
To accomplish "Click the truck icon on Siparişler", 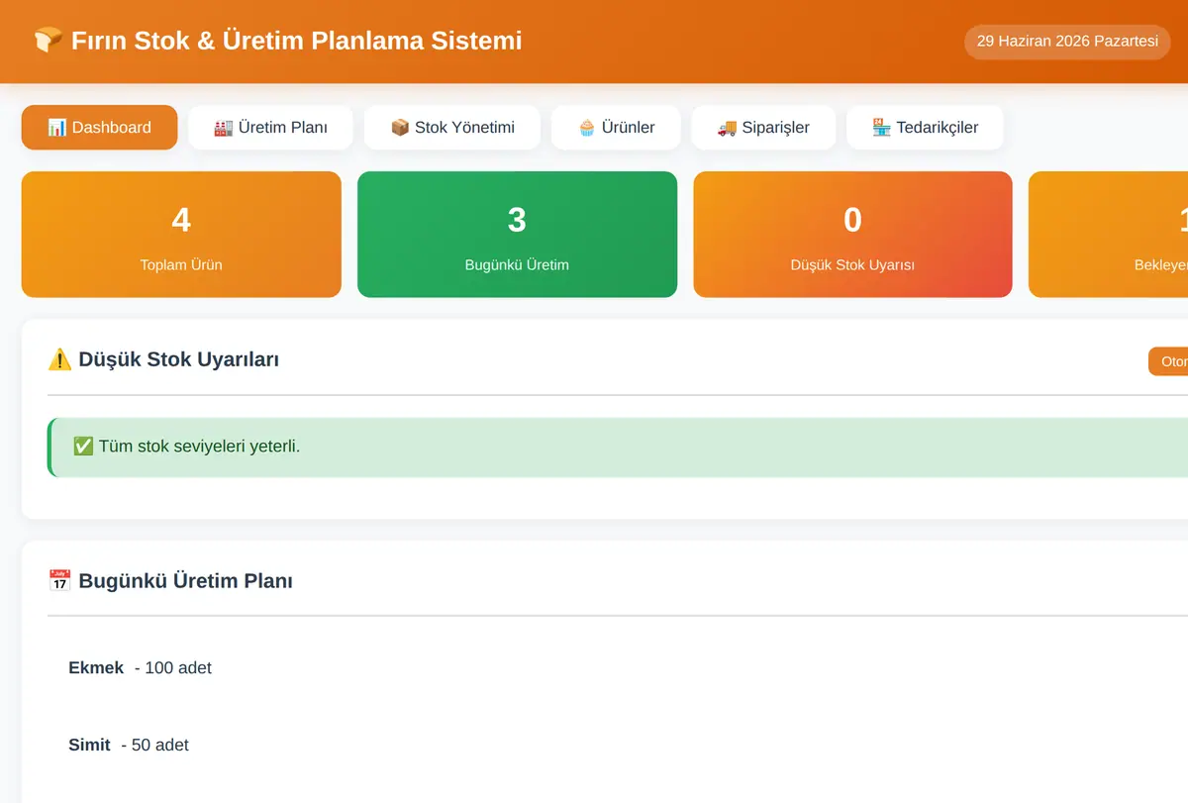I will (727, 128).
